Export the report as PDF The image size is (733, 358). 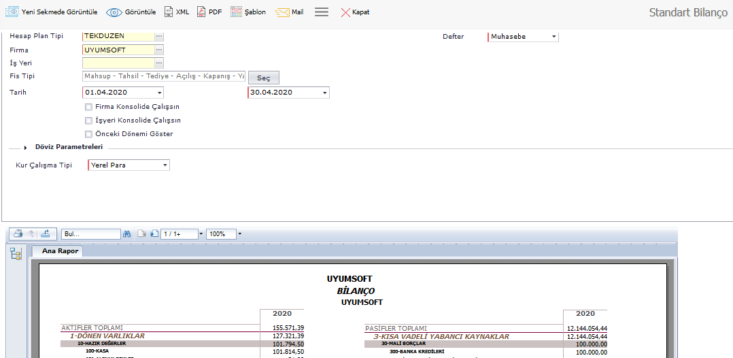209,12
